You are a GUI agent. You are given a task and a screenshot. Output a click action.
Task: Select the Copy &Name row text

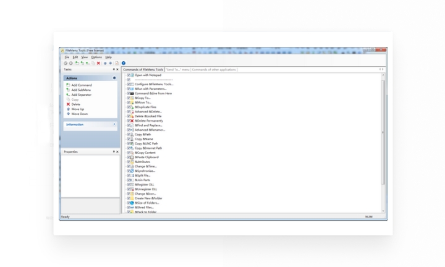coord(144,139)
